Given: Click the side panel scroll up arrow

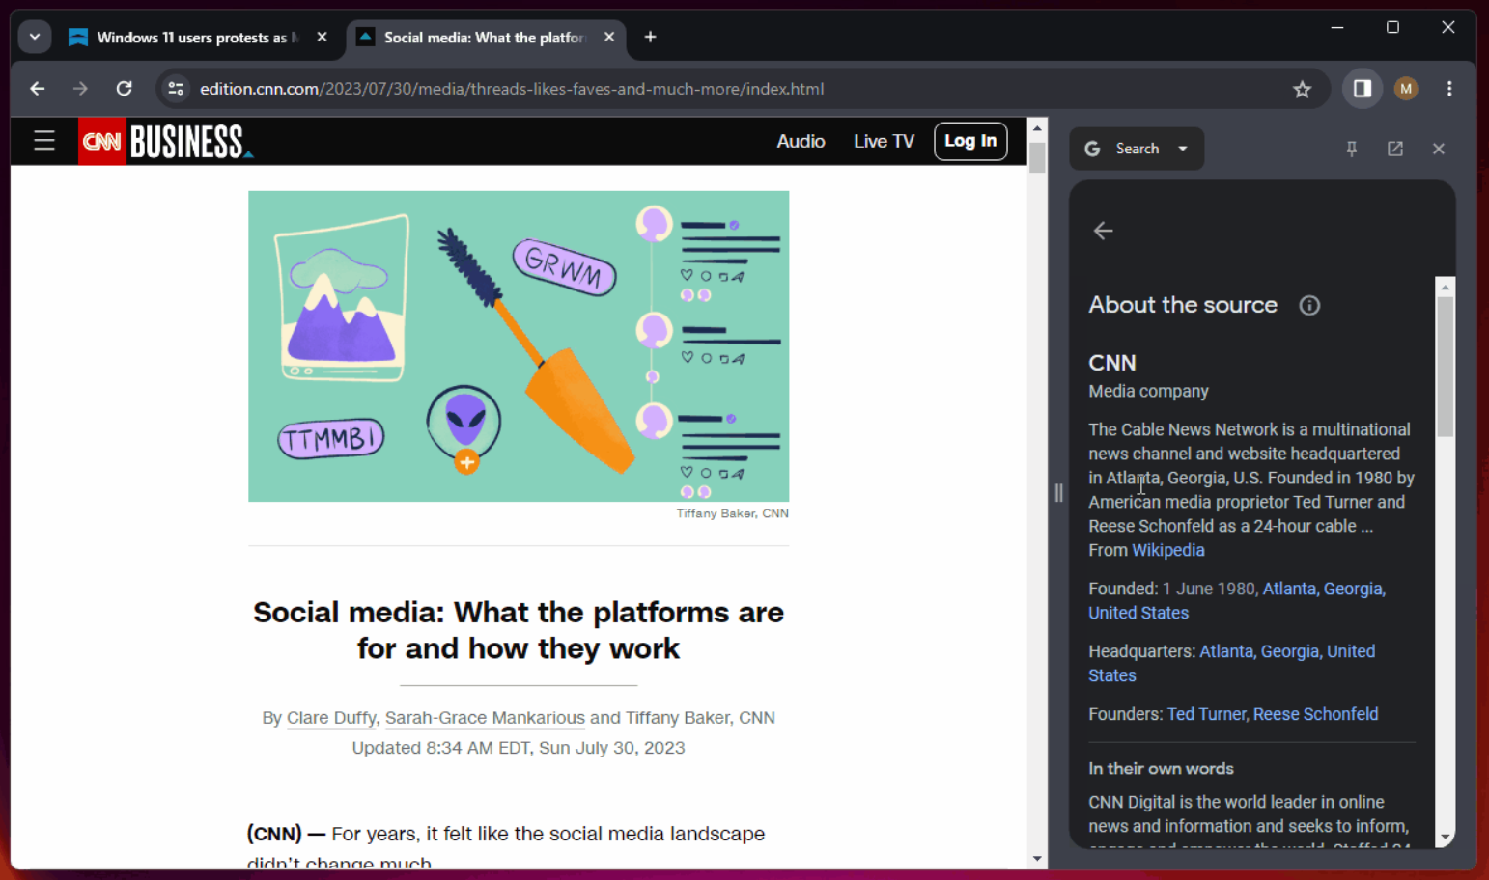Looking at the screenshot, I should coord(1446,287).
